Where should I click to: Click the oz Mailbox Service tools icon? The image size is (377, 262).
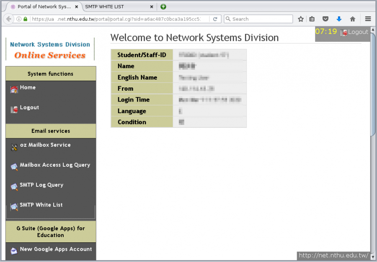coord(14,147)
